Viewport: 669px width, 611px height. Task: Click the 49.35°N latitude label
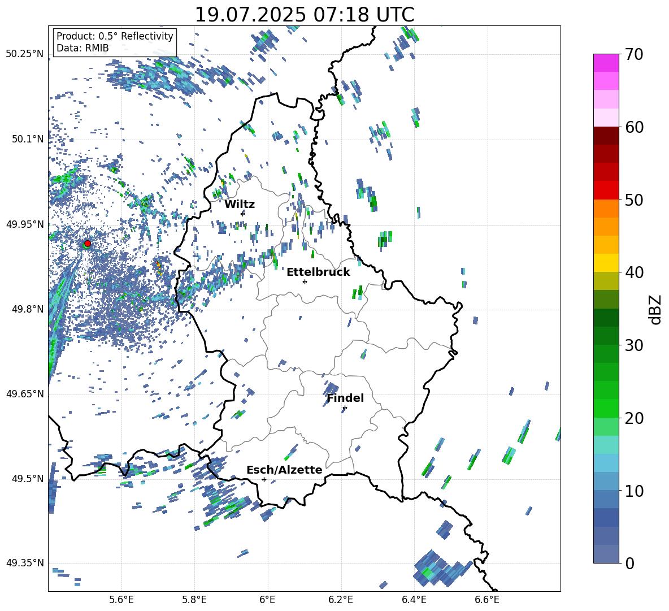click(x=25, y=563)
